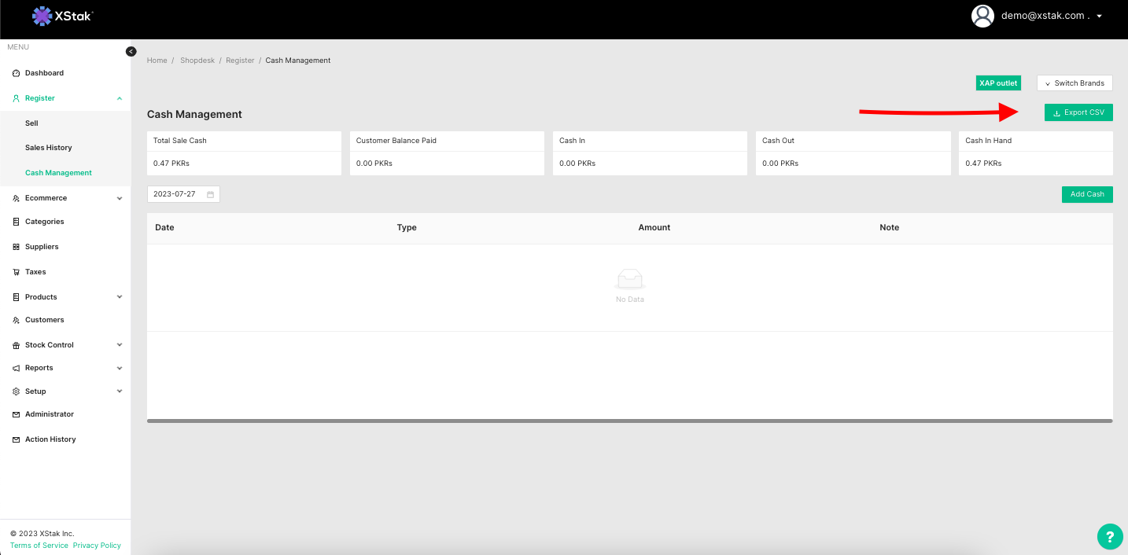Expand the Products submenu chevron
Screen dimensions: 1128x555
pos(120,297)
